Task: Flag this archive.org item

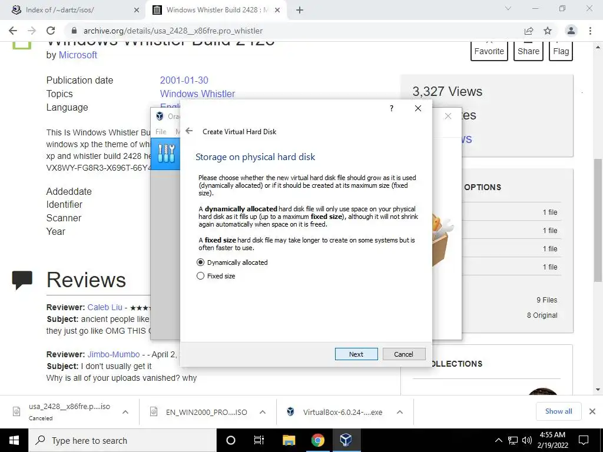Action: tap(561, 51)
